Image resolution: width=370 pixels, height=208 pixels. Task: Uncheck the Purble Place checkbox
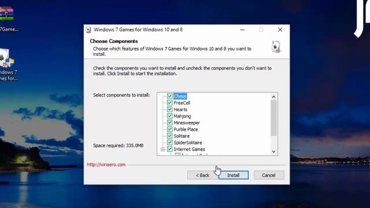[x=169, y=129]
